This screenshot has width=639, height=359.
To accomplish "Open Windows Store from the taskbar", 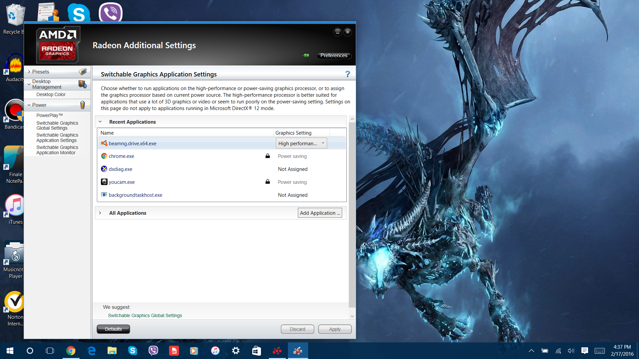I will pyautogui.click(x=256, y=351).
